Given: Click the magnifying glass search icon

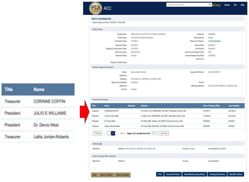Looking at the screenshot, I should [x=210, y=5].
